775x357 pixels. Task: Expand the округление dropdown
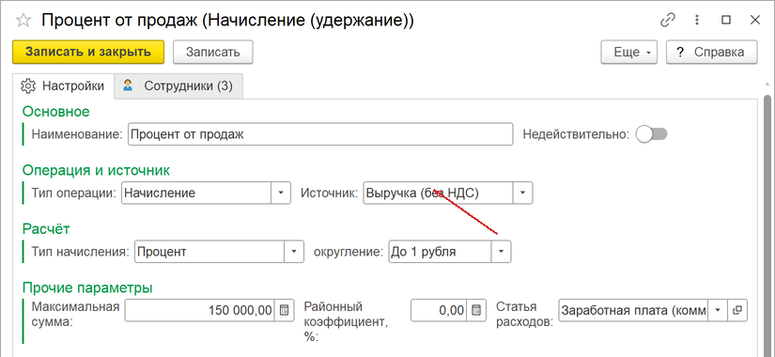pyautogui.click(x=502, y=252)
